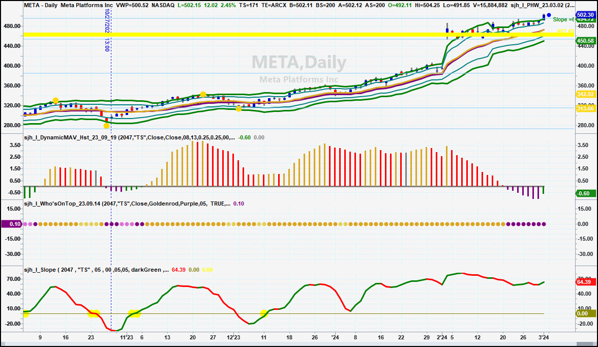
Task: Select the yellow 313.66 price tag
Action: coord(585,108)
